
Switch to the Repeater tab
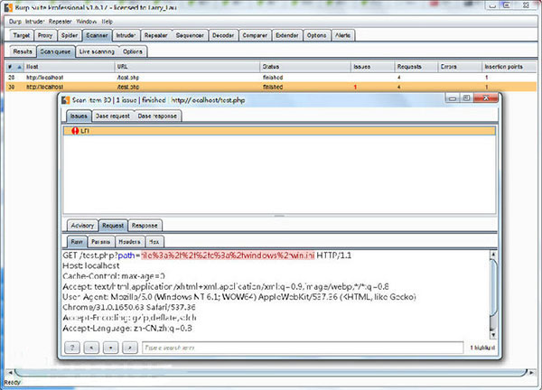click(x=155, y=35)
